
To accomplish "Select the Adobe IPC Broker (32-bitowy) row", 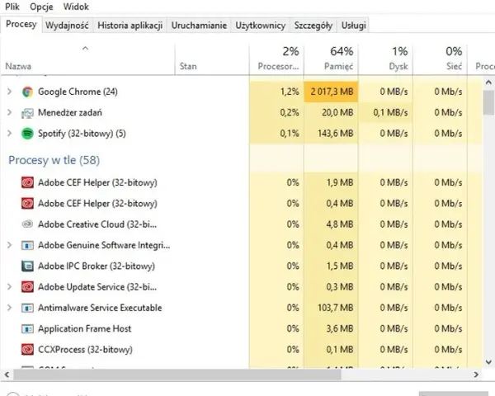I will [97, 266].
